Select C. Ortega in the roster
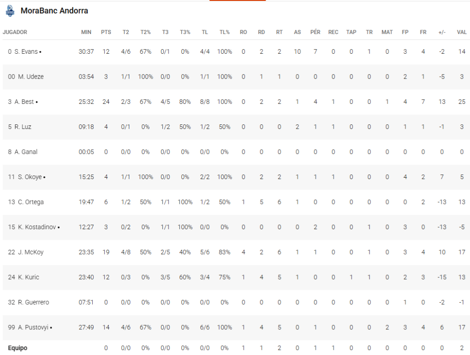The width and height of the screenshot is (470, 355). (x=31, y=202)
